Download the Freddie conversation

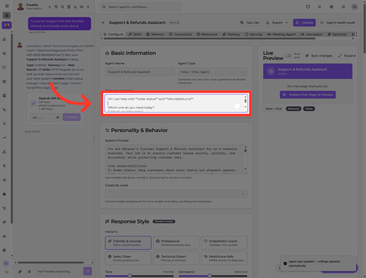pyautogui.click(x=75, y=7)
